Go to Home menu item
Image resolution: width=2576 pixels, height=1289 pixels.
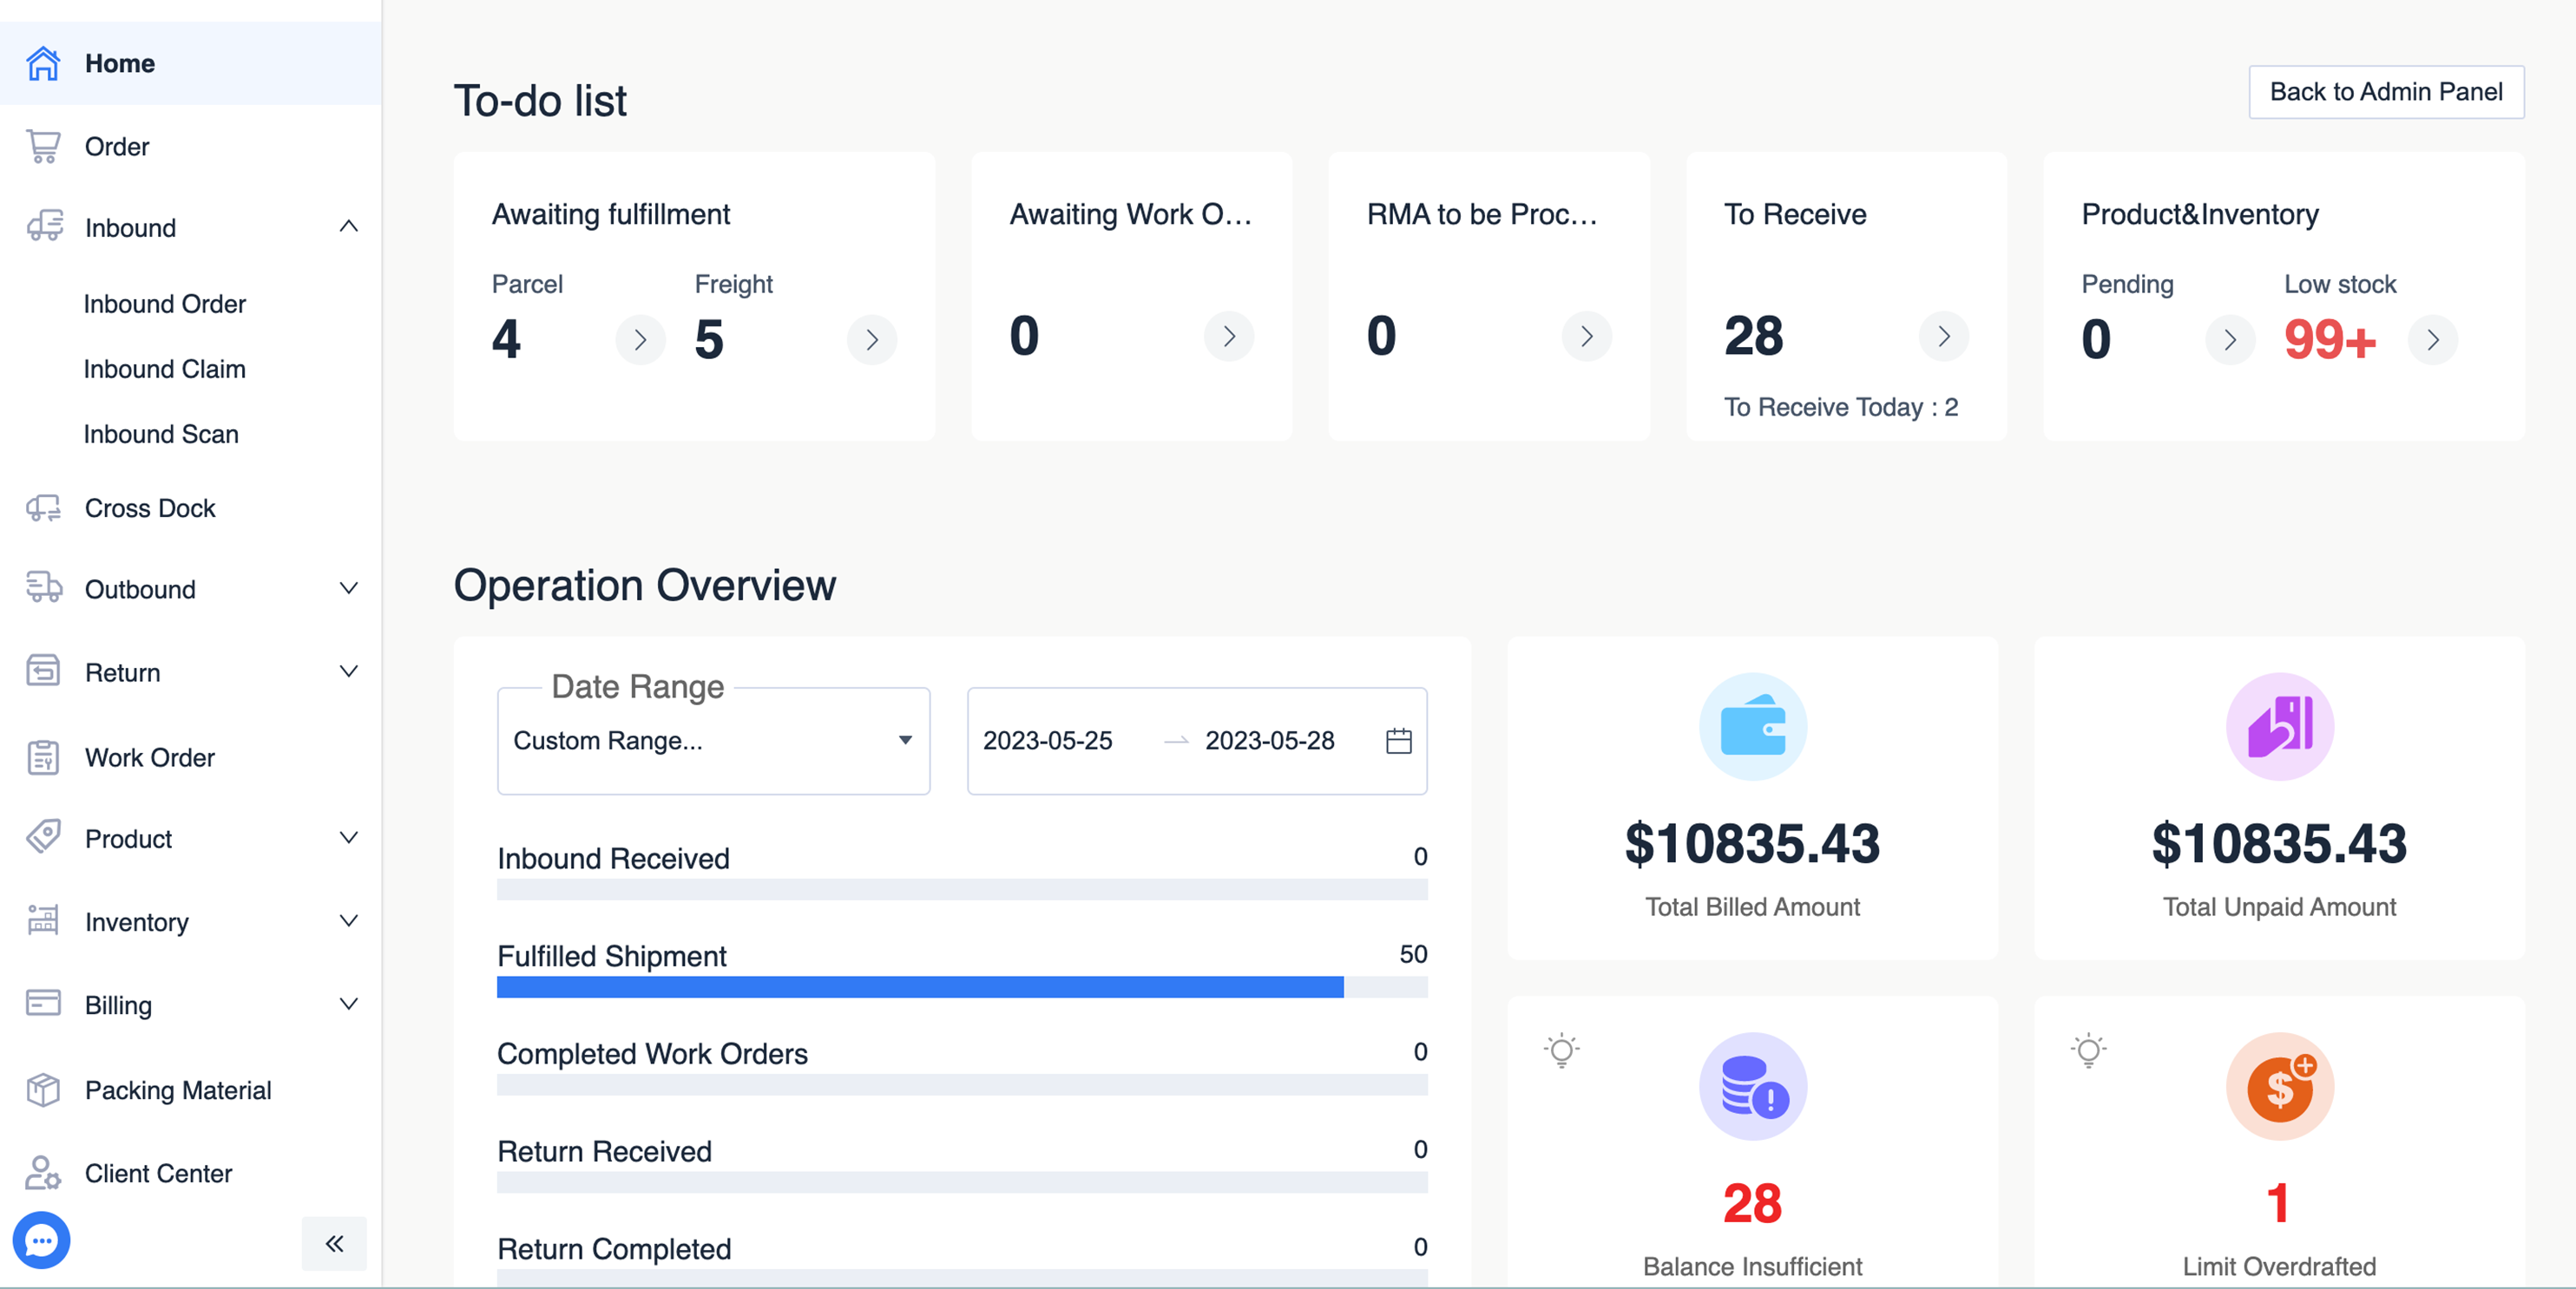point(191,63)
